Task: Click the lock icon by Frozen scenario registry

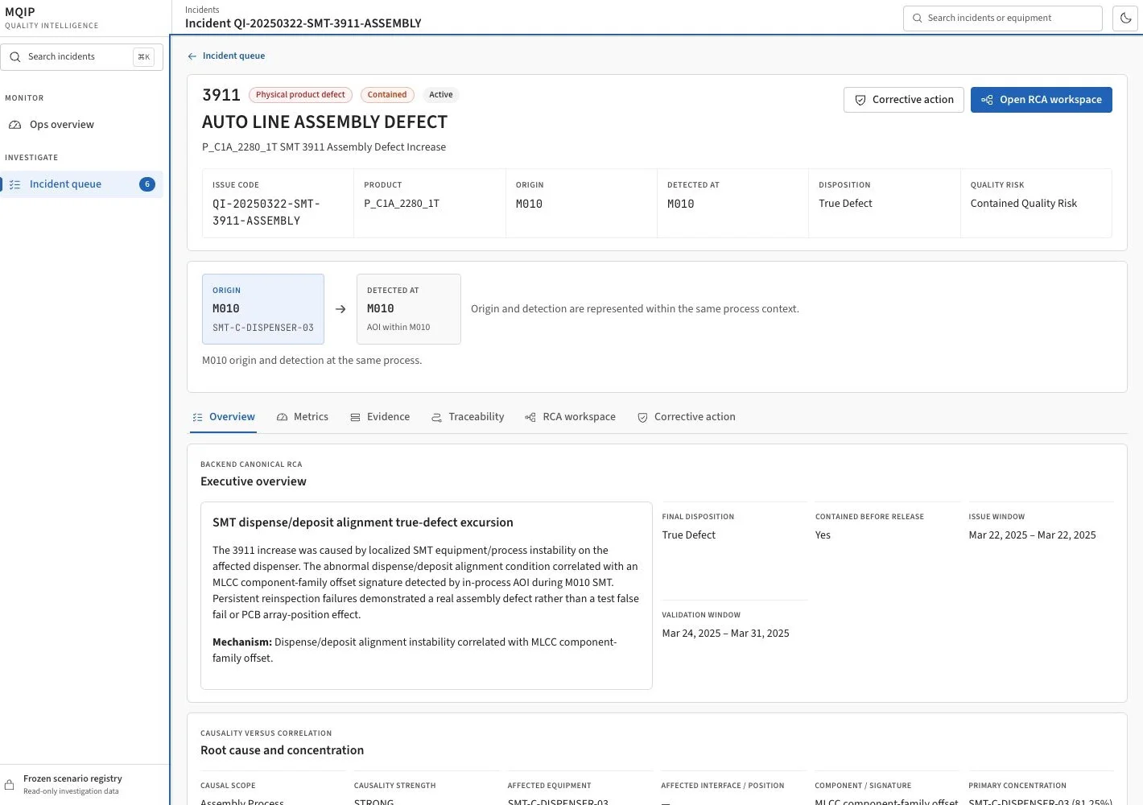Action: [10, 785]
